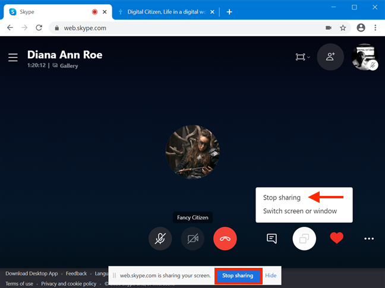
Task: Hide the screen sharing notification bar
Action: 270,276
